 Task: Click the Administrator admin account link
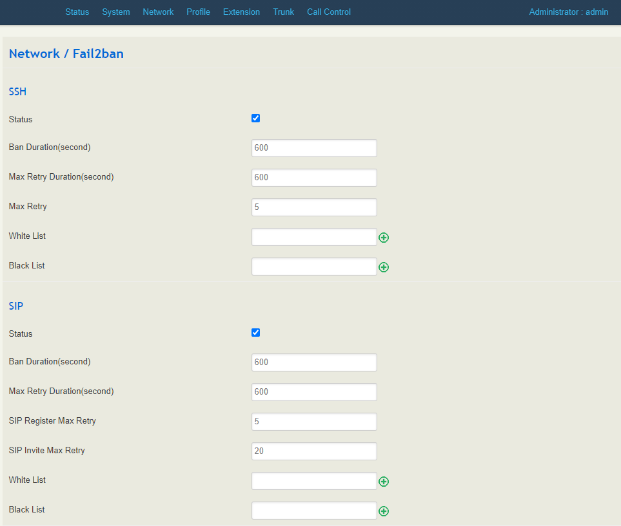click(568, 12)
